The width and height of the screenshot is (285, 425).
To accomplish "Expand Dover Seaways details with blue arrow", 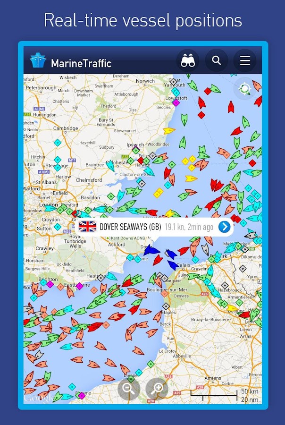I will click(x=224, y=227).
